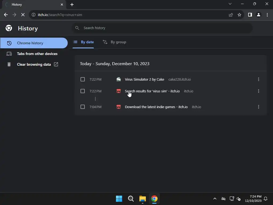Open the taskbar clock and date
The image size is (273, 205).
(253, 199)
